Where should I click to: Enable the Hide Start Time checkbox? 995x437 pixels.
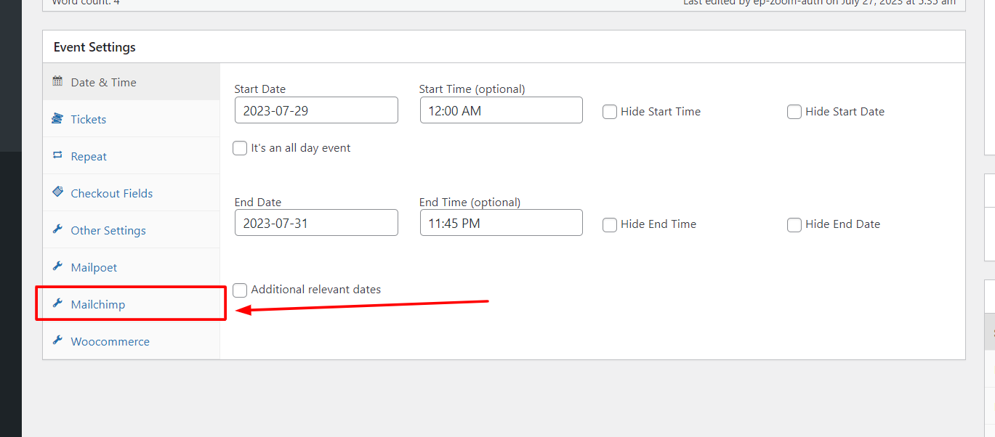610,112
